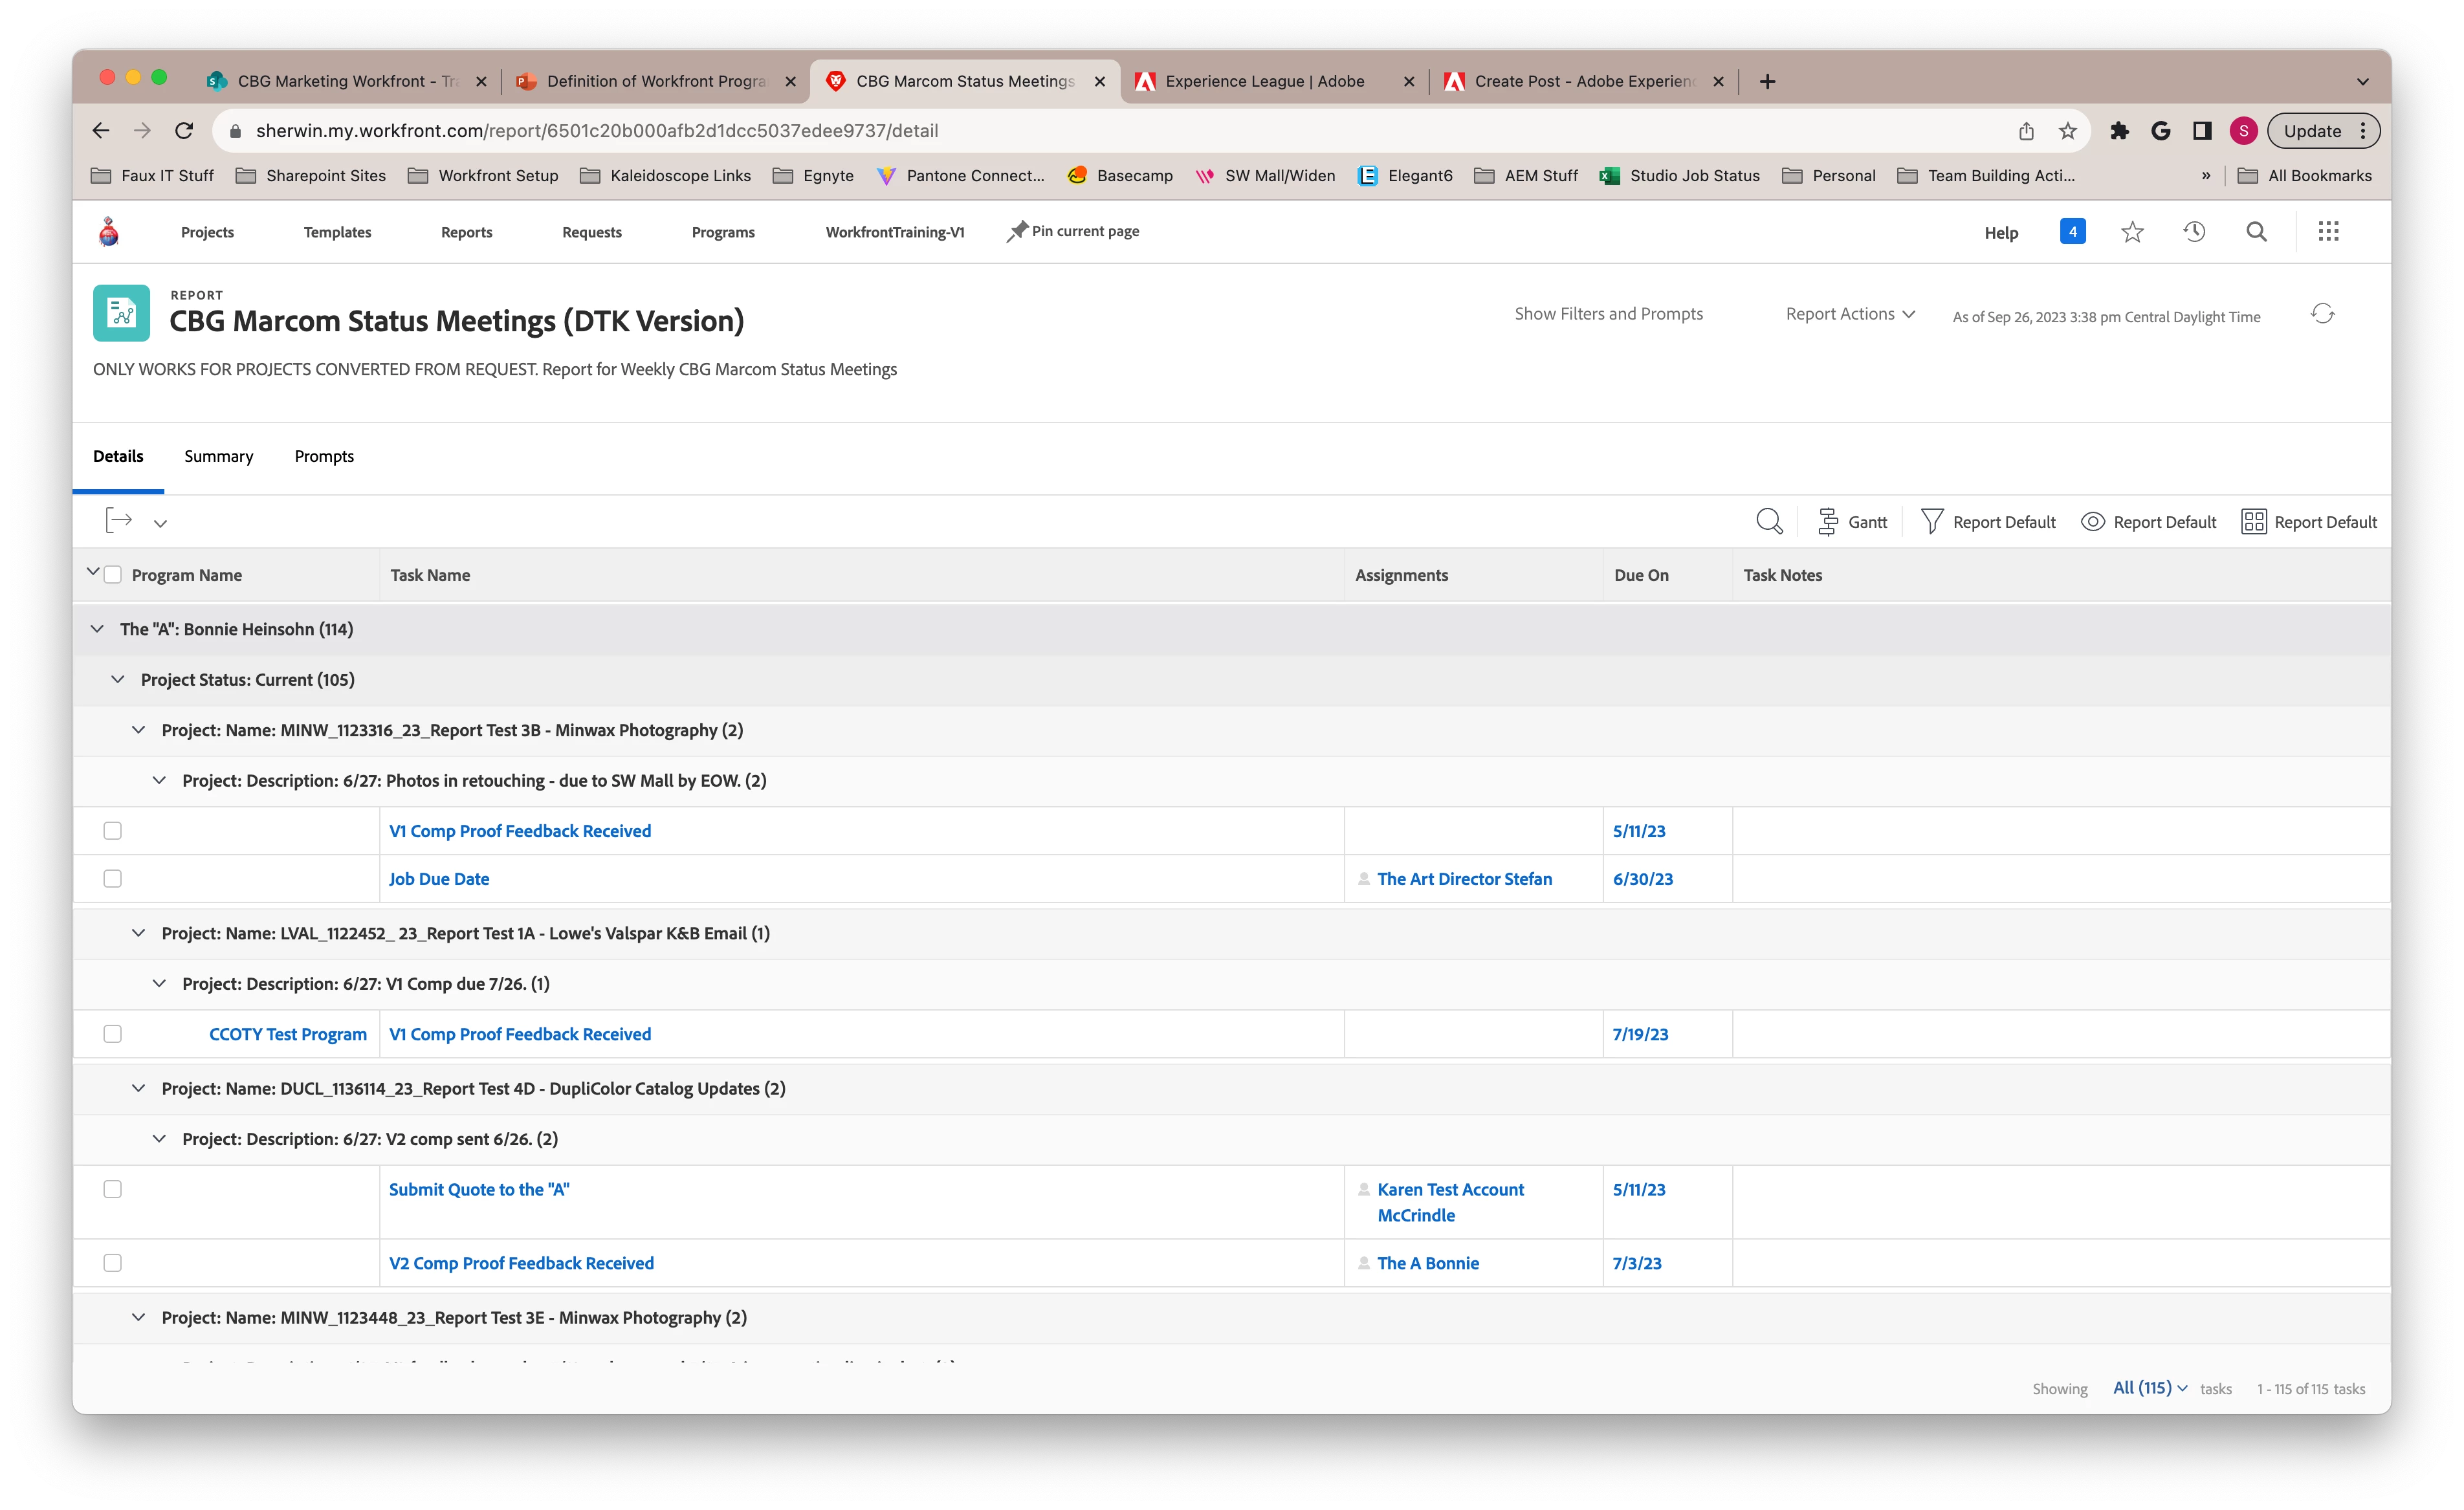Viewport: 2464px width, 1510px height.
Task: Pin current page to navigation
Action: coord(1073,231)
